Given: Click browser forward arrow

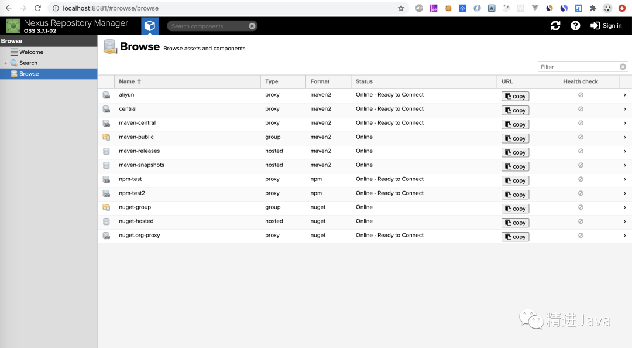Looking at the screenshot, I should click(23, 8).
